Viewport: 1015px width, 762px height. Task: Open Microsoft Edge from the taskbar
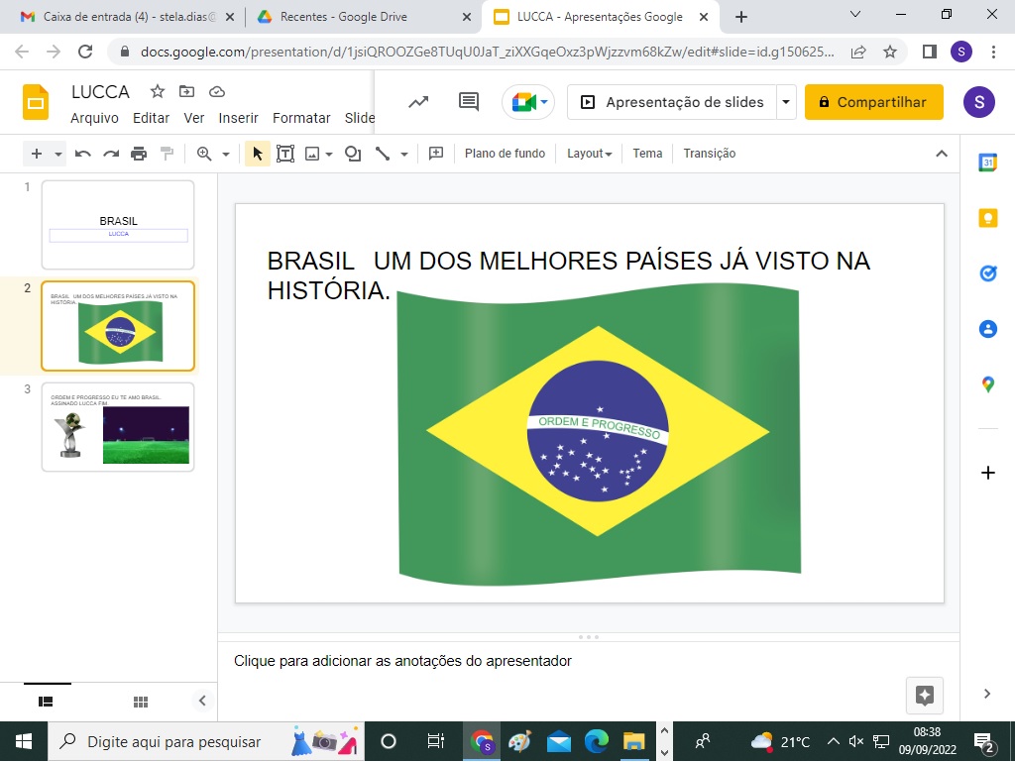(x=596, y=741)
